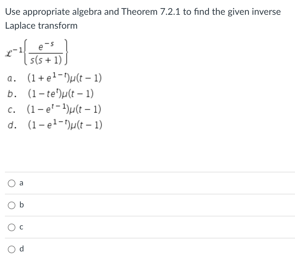Click the question prompt text about Theorem 7.2.1
This screenshot has width=295, height=261.
tap(143, 18)
